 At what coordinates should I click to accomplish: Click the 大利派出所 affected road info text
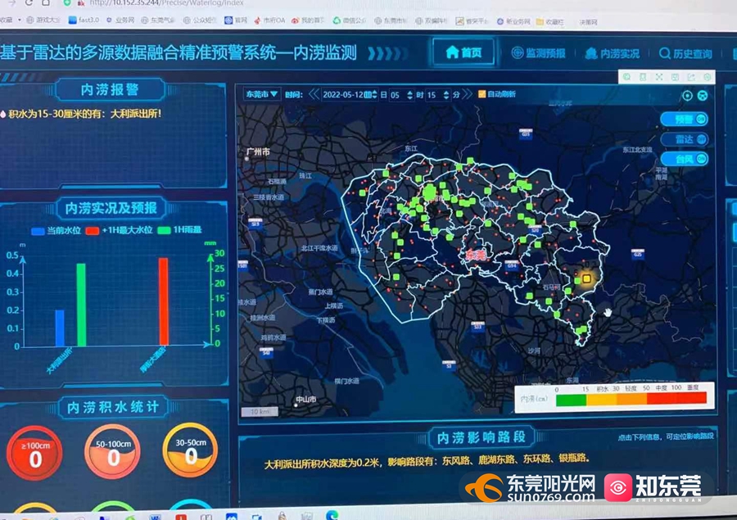coord(426,459)
